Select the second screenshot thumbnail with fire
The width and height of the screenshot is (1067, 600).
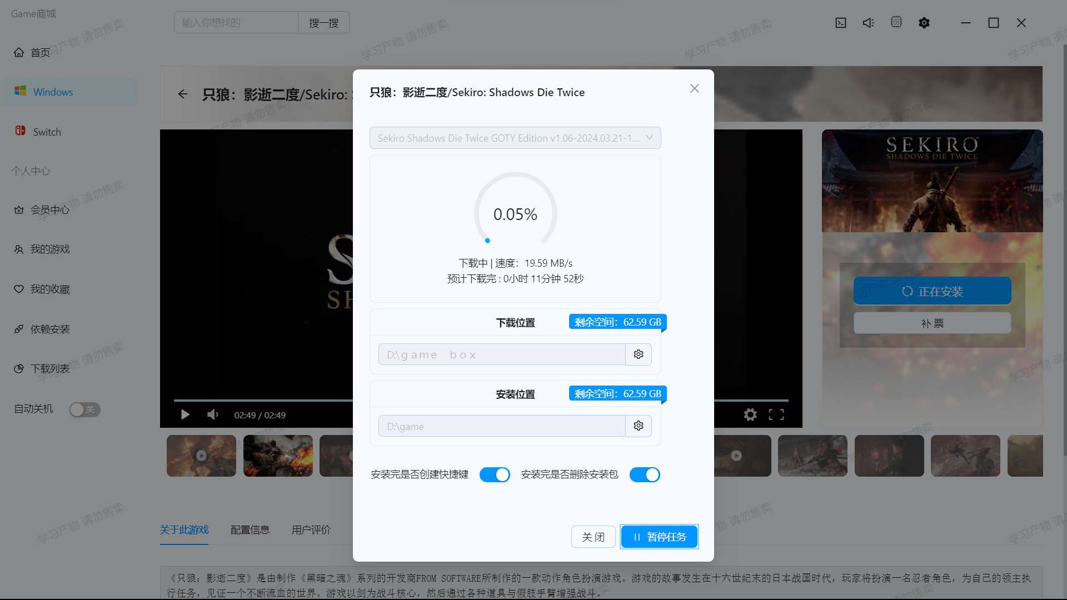(278, 456)
